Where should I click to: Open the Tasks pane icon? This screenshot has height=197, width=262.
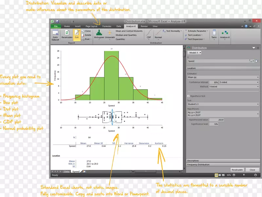point(214,33)
